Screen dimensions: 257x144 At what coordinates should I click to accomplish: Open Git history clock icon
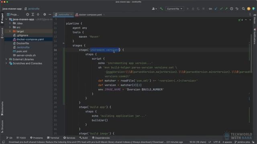pyautogui.click(x=232, y=9)
